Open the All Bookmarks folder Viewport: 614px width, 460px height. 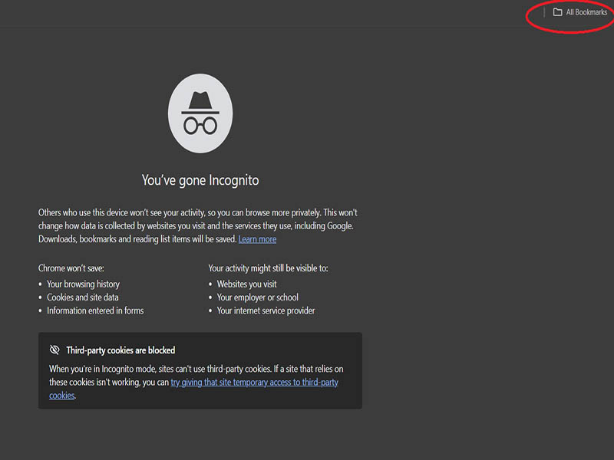pos(580,12)
